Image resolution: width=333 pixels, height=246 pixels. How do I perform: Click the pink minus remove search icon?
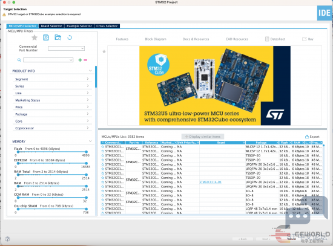85,60
